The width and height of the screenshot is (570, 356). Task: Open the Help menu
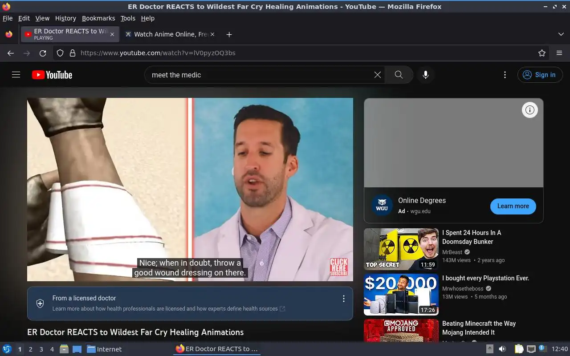pyautogui.click(x=147, y=18)
